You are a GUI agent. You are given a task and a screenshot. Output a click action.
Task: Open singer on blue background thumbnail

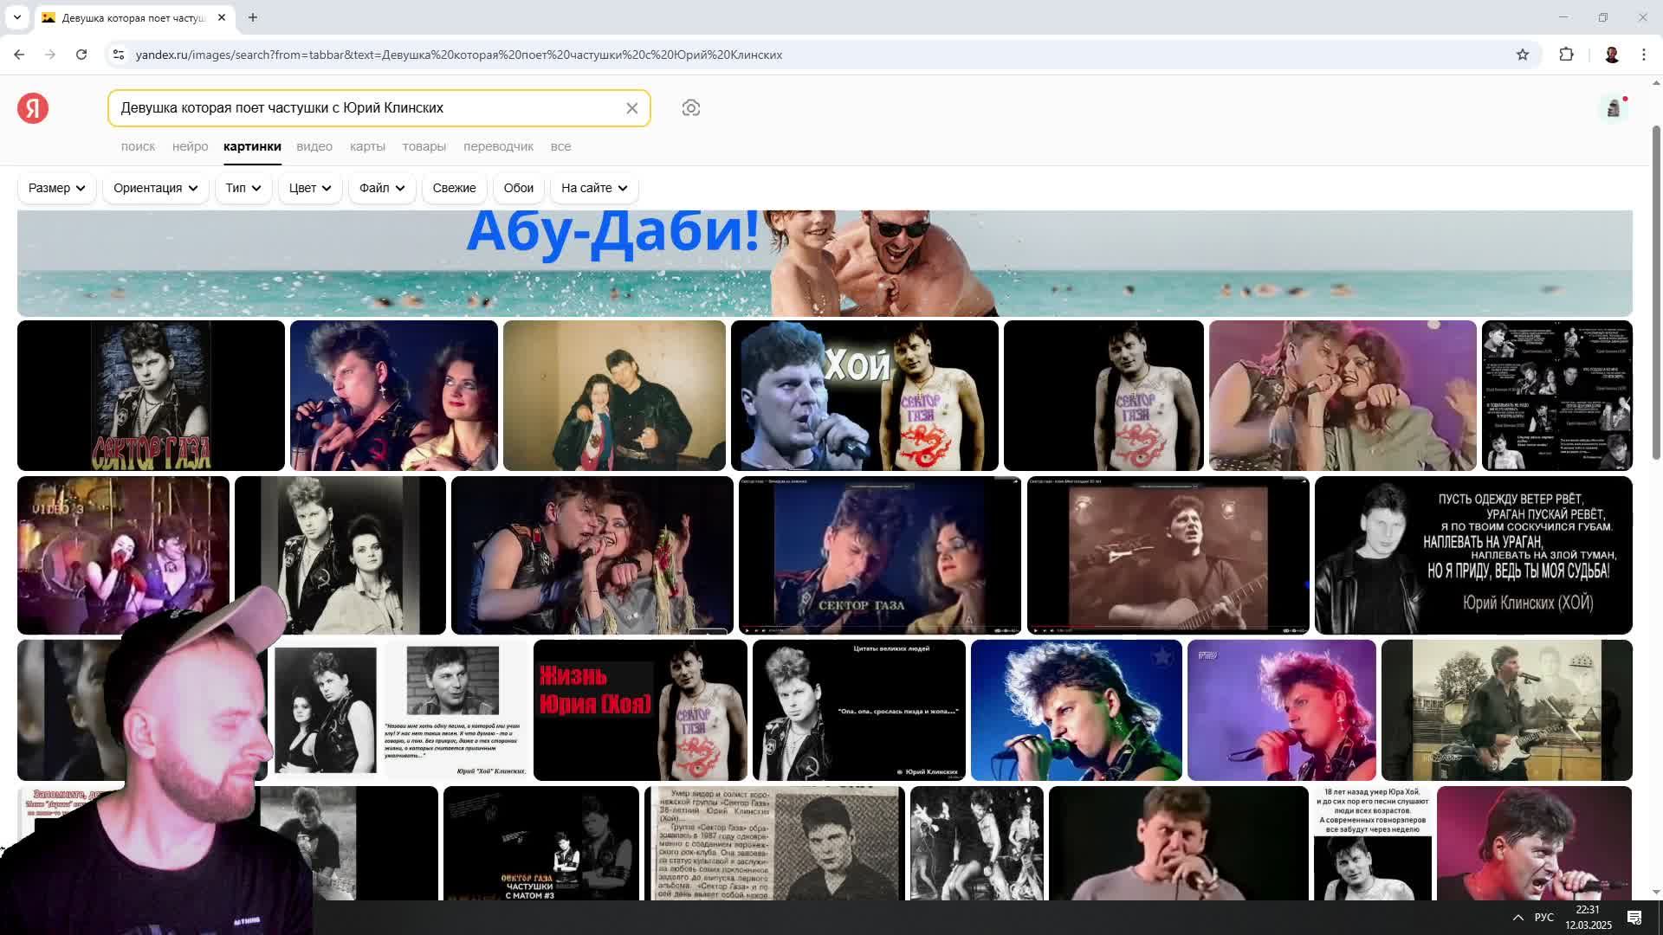click(1077, 710)
